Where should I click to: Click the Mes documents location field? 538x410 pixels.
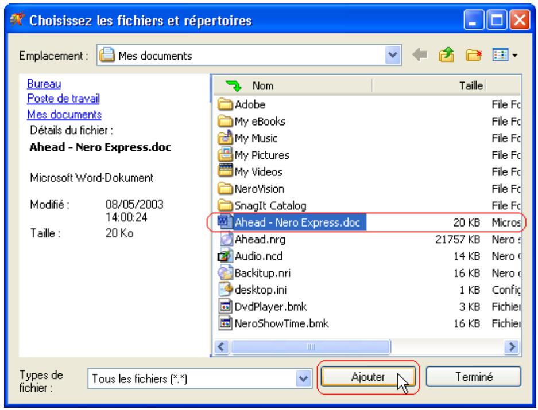(x=249, y=55)
